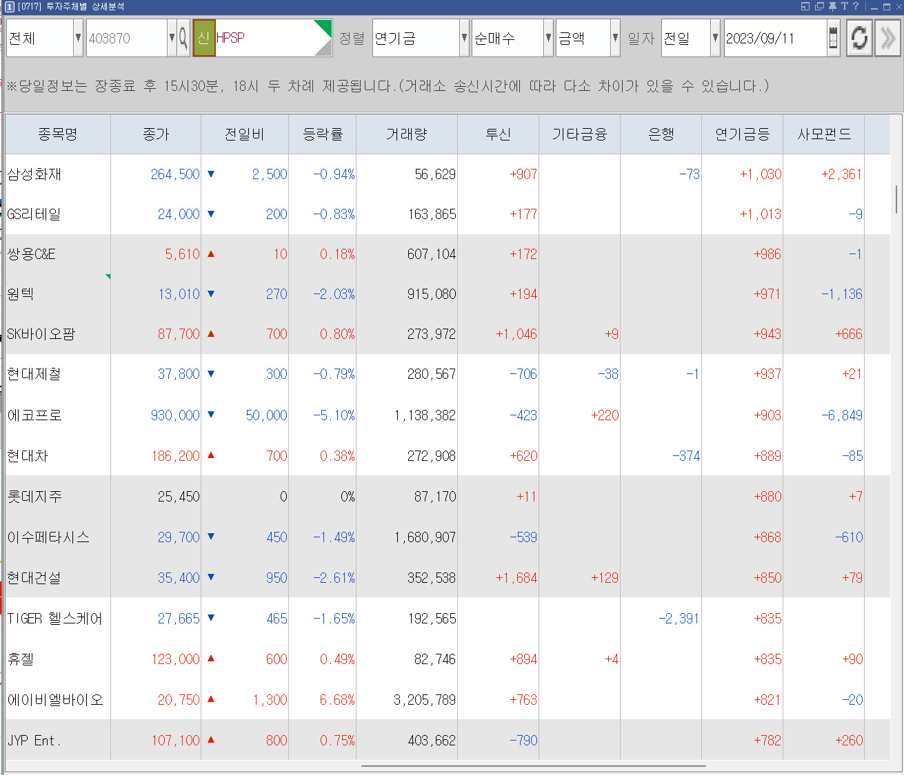904x775 pixels.
Task: Click the 전일비 column header
Action: click(x=245, y=134)
